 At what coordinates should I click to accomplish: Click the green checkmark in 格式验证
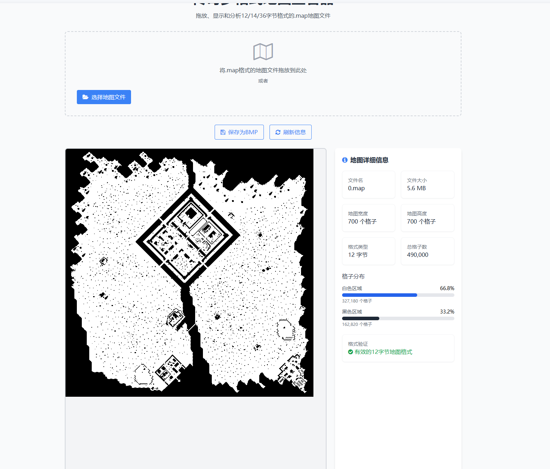point(351,352)
